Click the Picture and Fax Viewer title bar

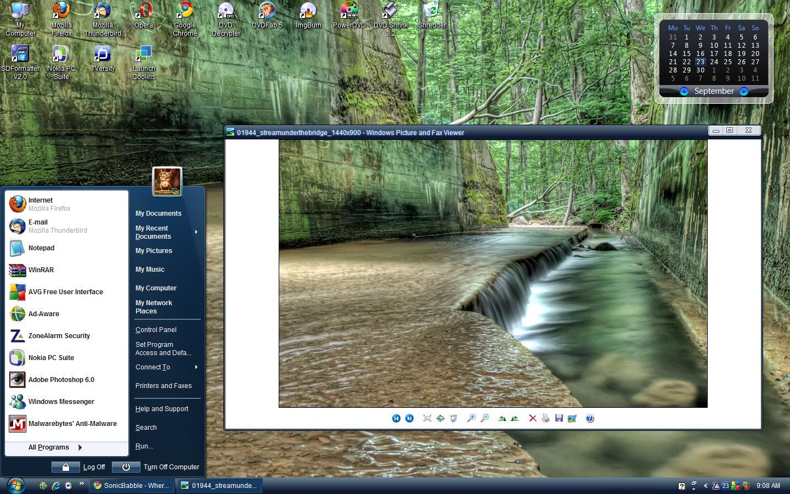[466, 132]
